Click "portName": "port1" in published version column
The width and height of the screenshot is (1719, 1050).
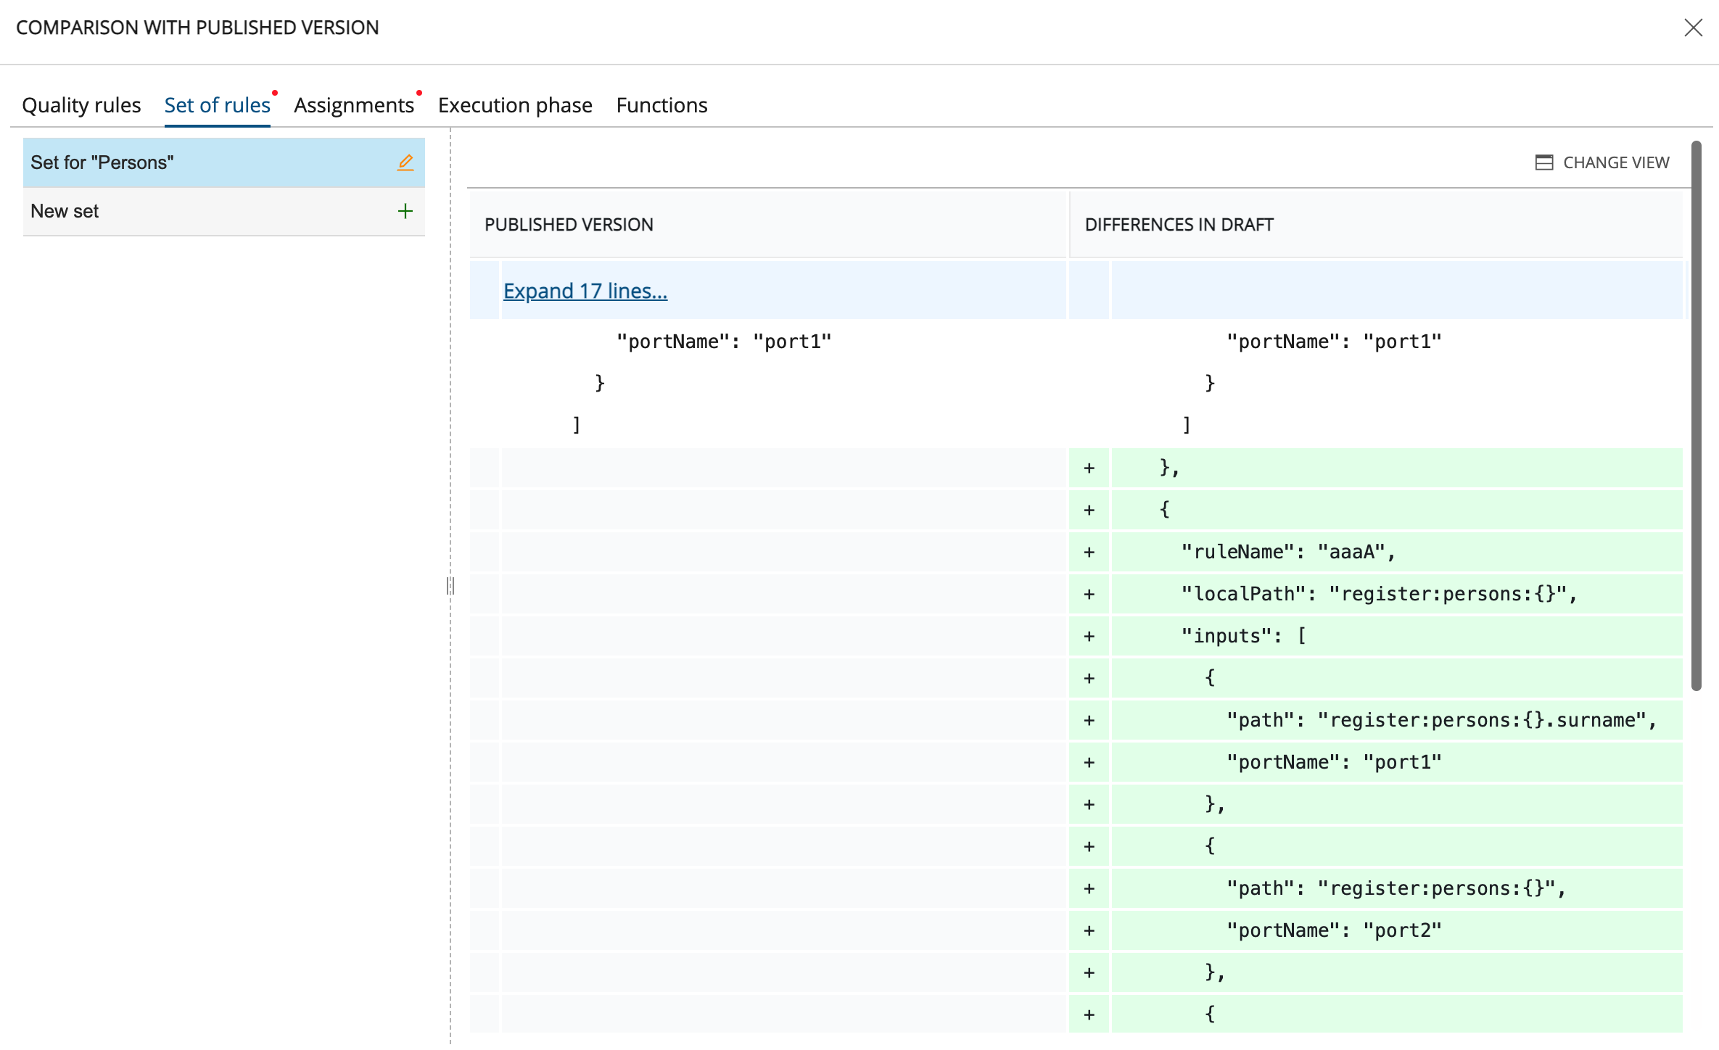[723, 342]
